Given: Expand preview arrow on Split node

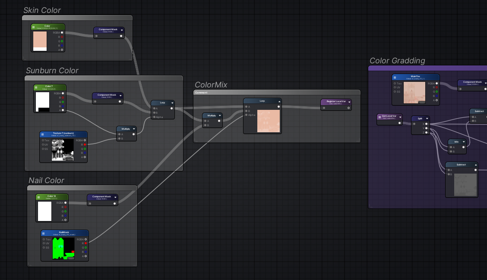Looking at the screenshot, I should [427, 118].
